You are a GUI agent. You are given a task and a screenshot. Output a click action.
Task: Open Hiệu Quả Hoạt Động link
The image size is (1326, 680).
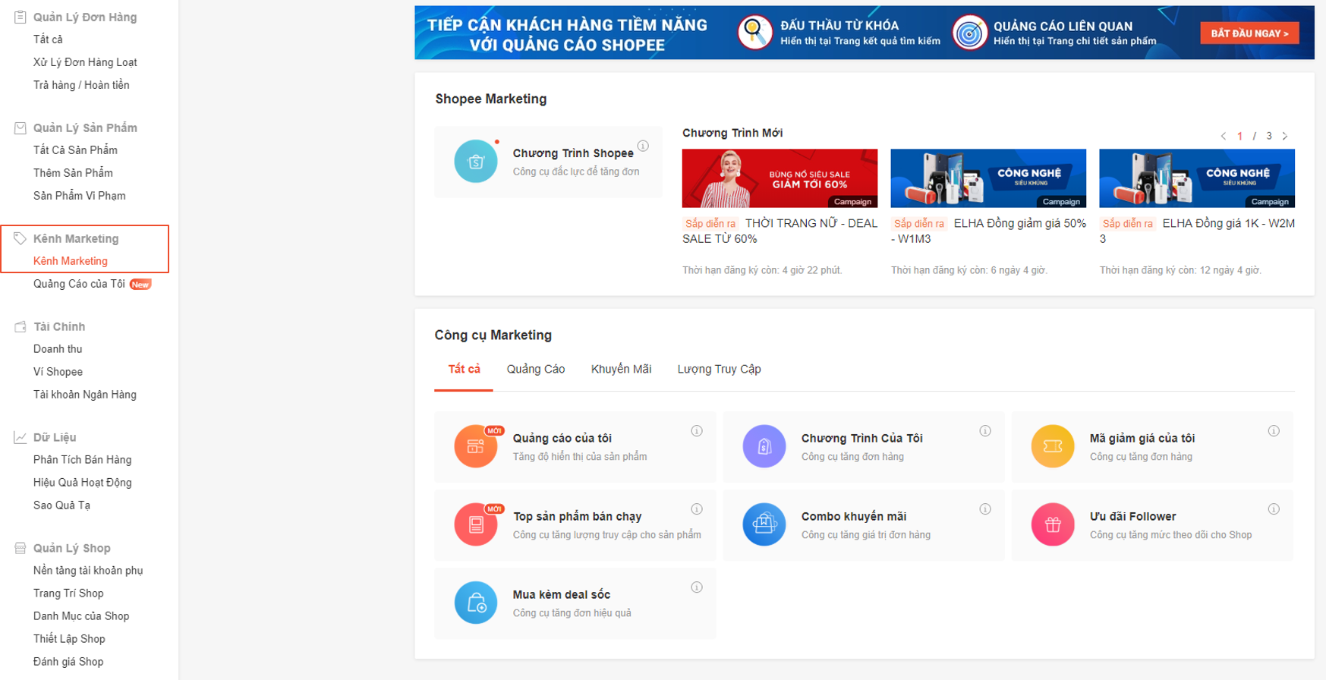tap(82, 483)
